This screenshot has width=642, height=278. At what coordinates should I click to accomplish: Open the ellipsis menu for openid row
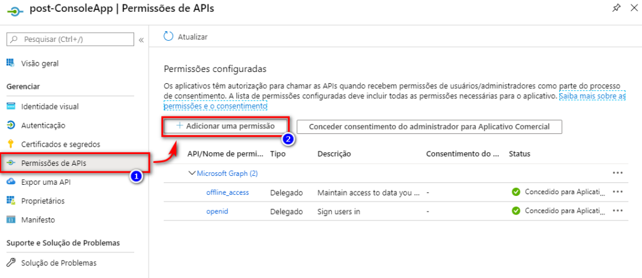click(618, 212)
